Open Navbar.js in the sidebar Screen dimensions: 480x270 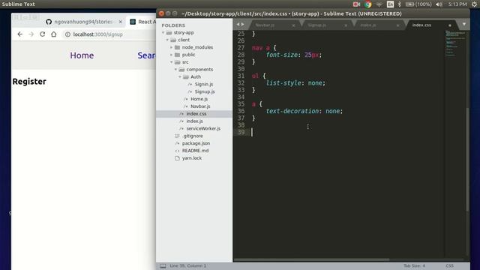(200, 106)
